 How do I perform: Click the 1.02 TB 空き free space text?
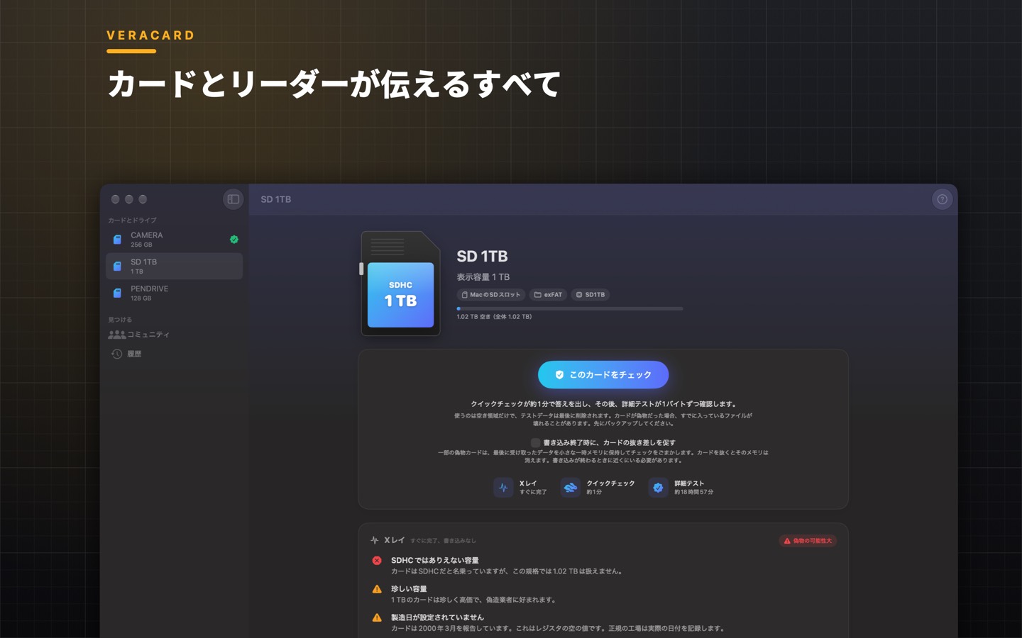pyautogui.click(x=494, y=317)
